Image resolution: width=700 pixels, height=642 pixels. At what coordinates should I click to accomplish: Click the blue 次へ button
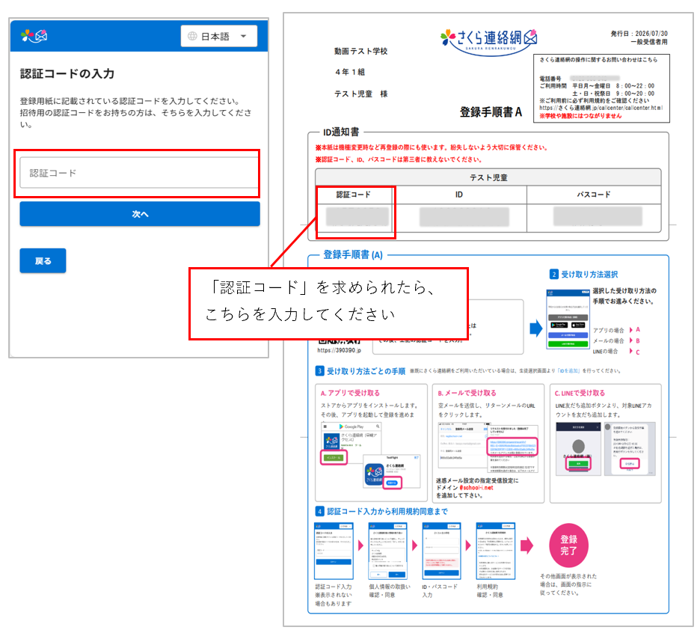[140, 214]
